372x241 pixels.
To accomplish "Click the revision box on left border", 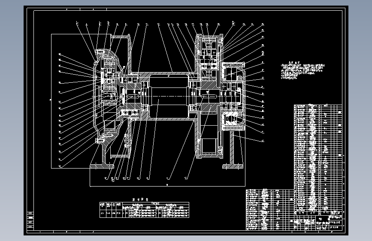I will click(30, 220).
